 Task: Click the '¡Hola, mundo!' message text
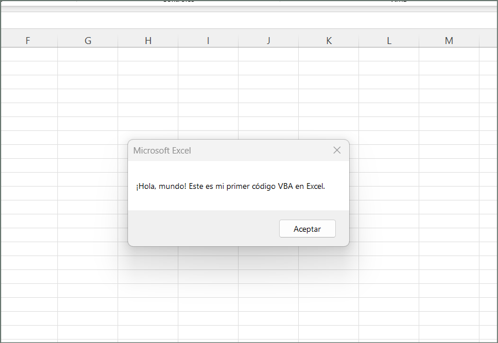230,187
